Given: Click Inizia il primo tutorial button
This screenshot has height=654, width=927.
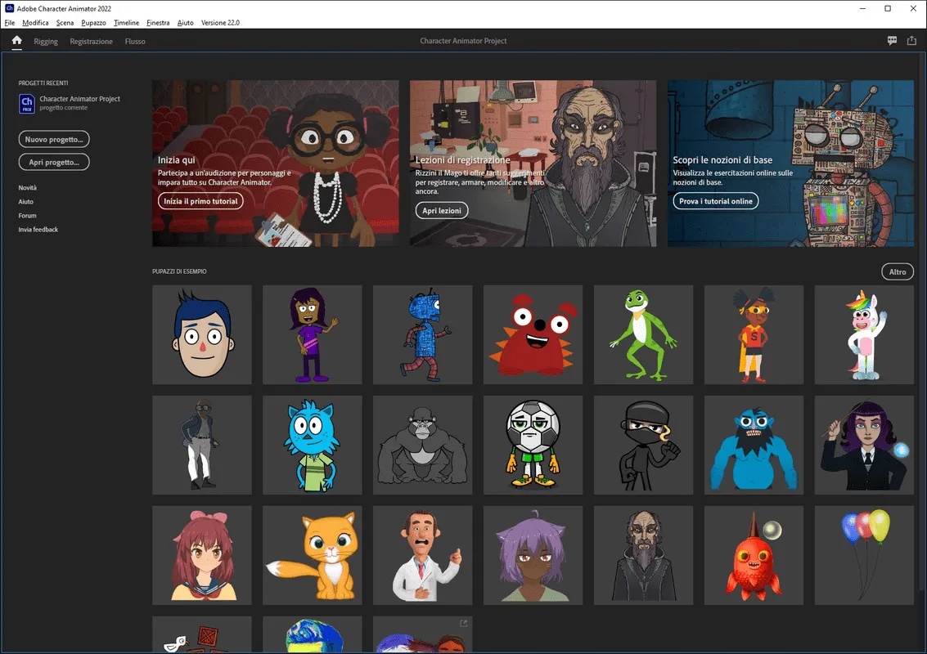Looking at the screenshot, I should [x=200, y=201].
